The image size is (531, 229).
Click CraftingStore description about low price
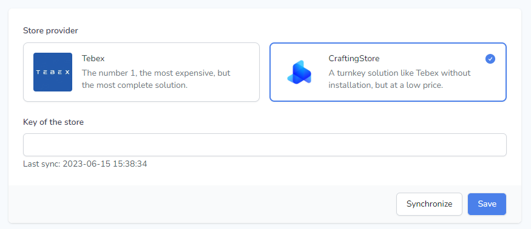coord(399,79)
